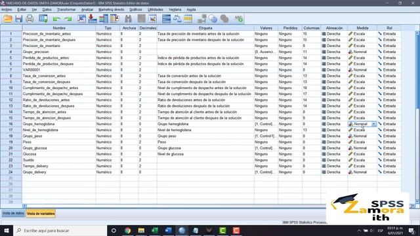Open the Transformar menu

point(66,10)
